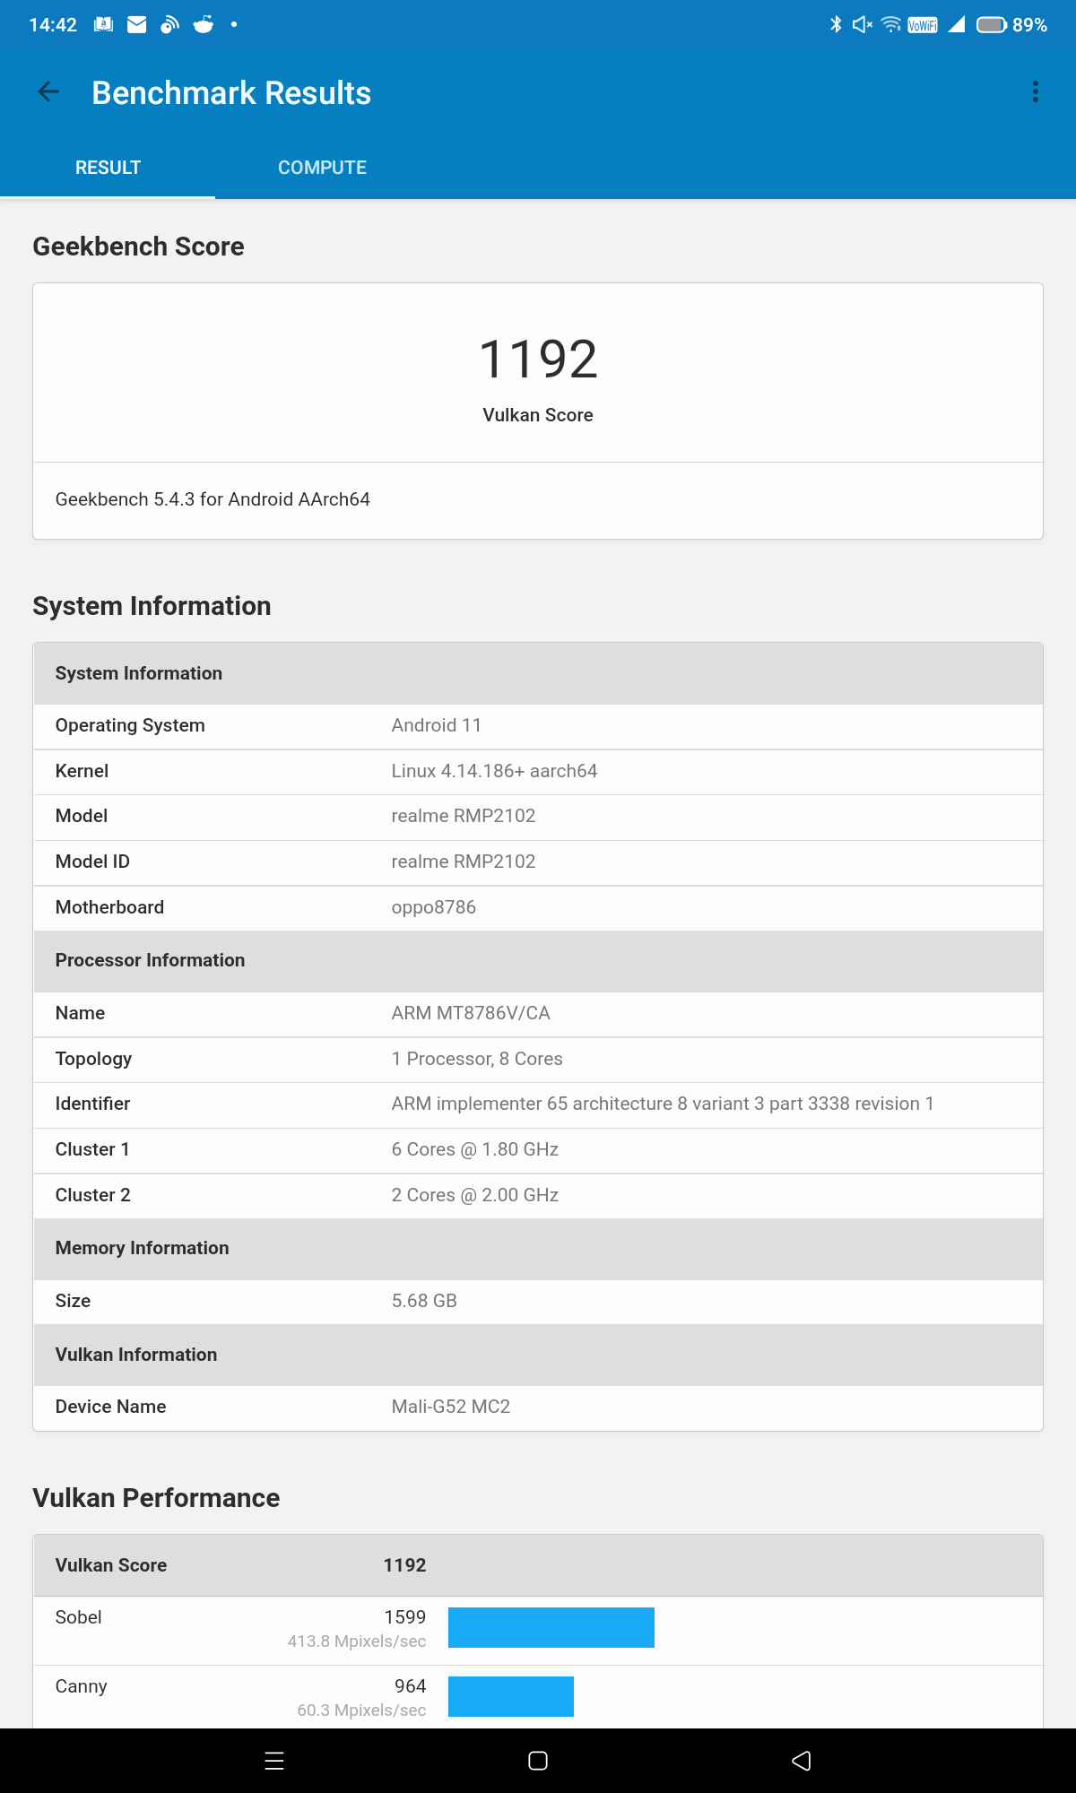Open the three-dot overflow menu
The width and height of the screenshot is (1076, 1793).
pyautogui.click(x=1035, y=92)
